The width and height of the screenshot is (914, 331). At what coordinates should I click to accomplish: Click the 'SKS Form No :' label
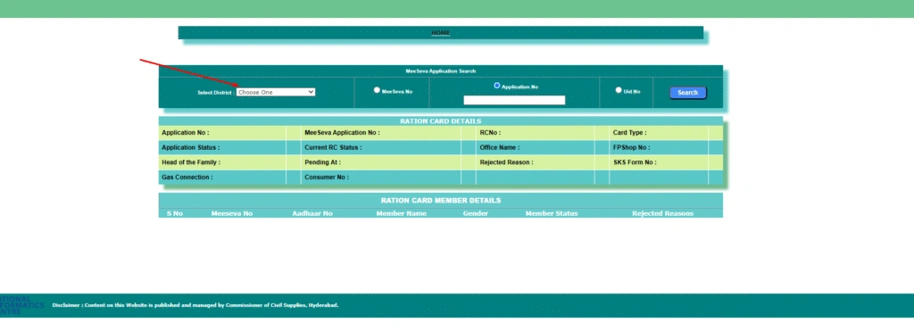click(x=635, y=162)
